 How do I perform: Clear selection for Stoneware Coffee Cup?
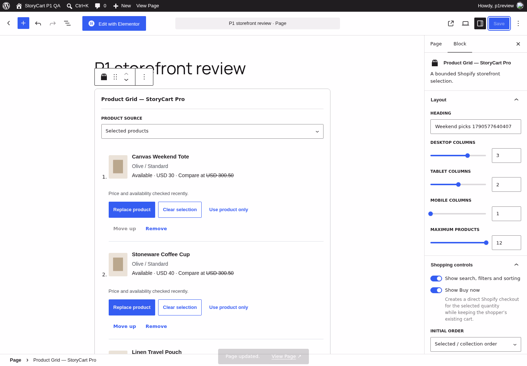click(180, 307)
